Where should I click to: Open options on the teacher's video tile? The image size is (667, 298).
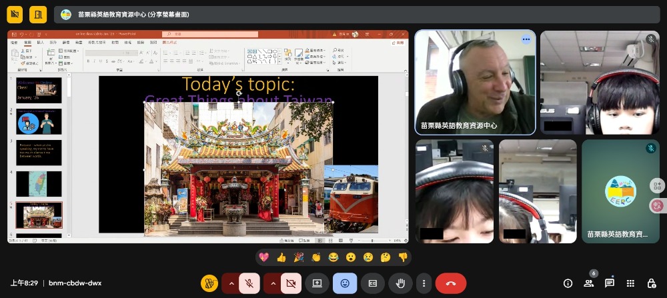[x=526, y=39]
